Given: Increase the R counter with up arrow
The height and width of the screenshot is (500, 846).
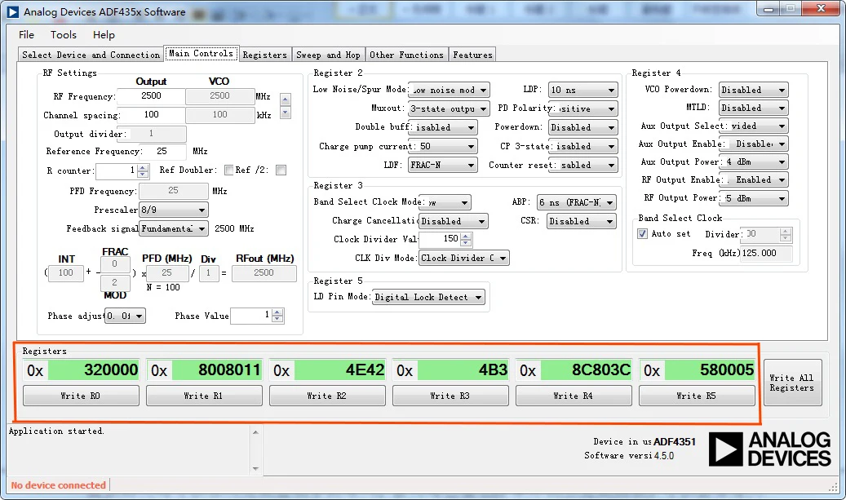Looking at the screenshot, I should (143, 168).
